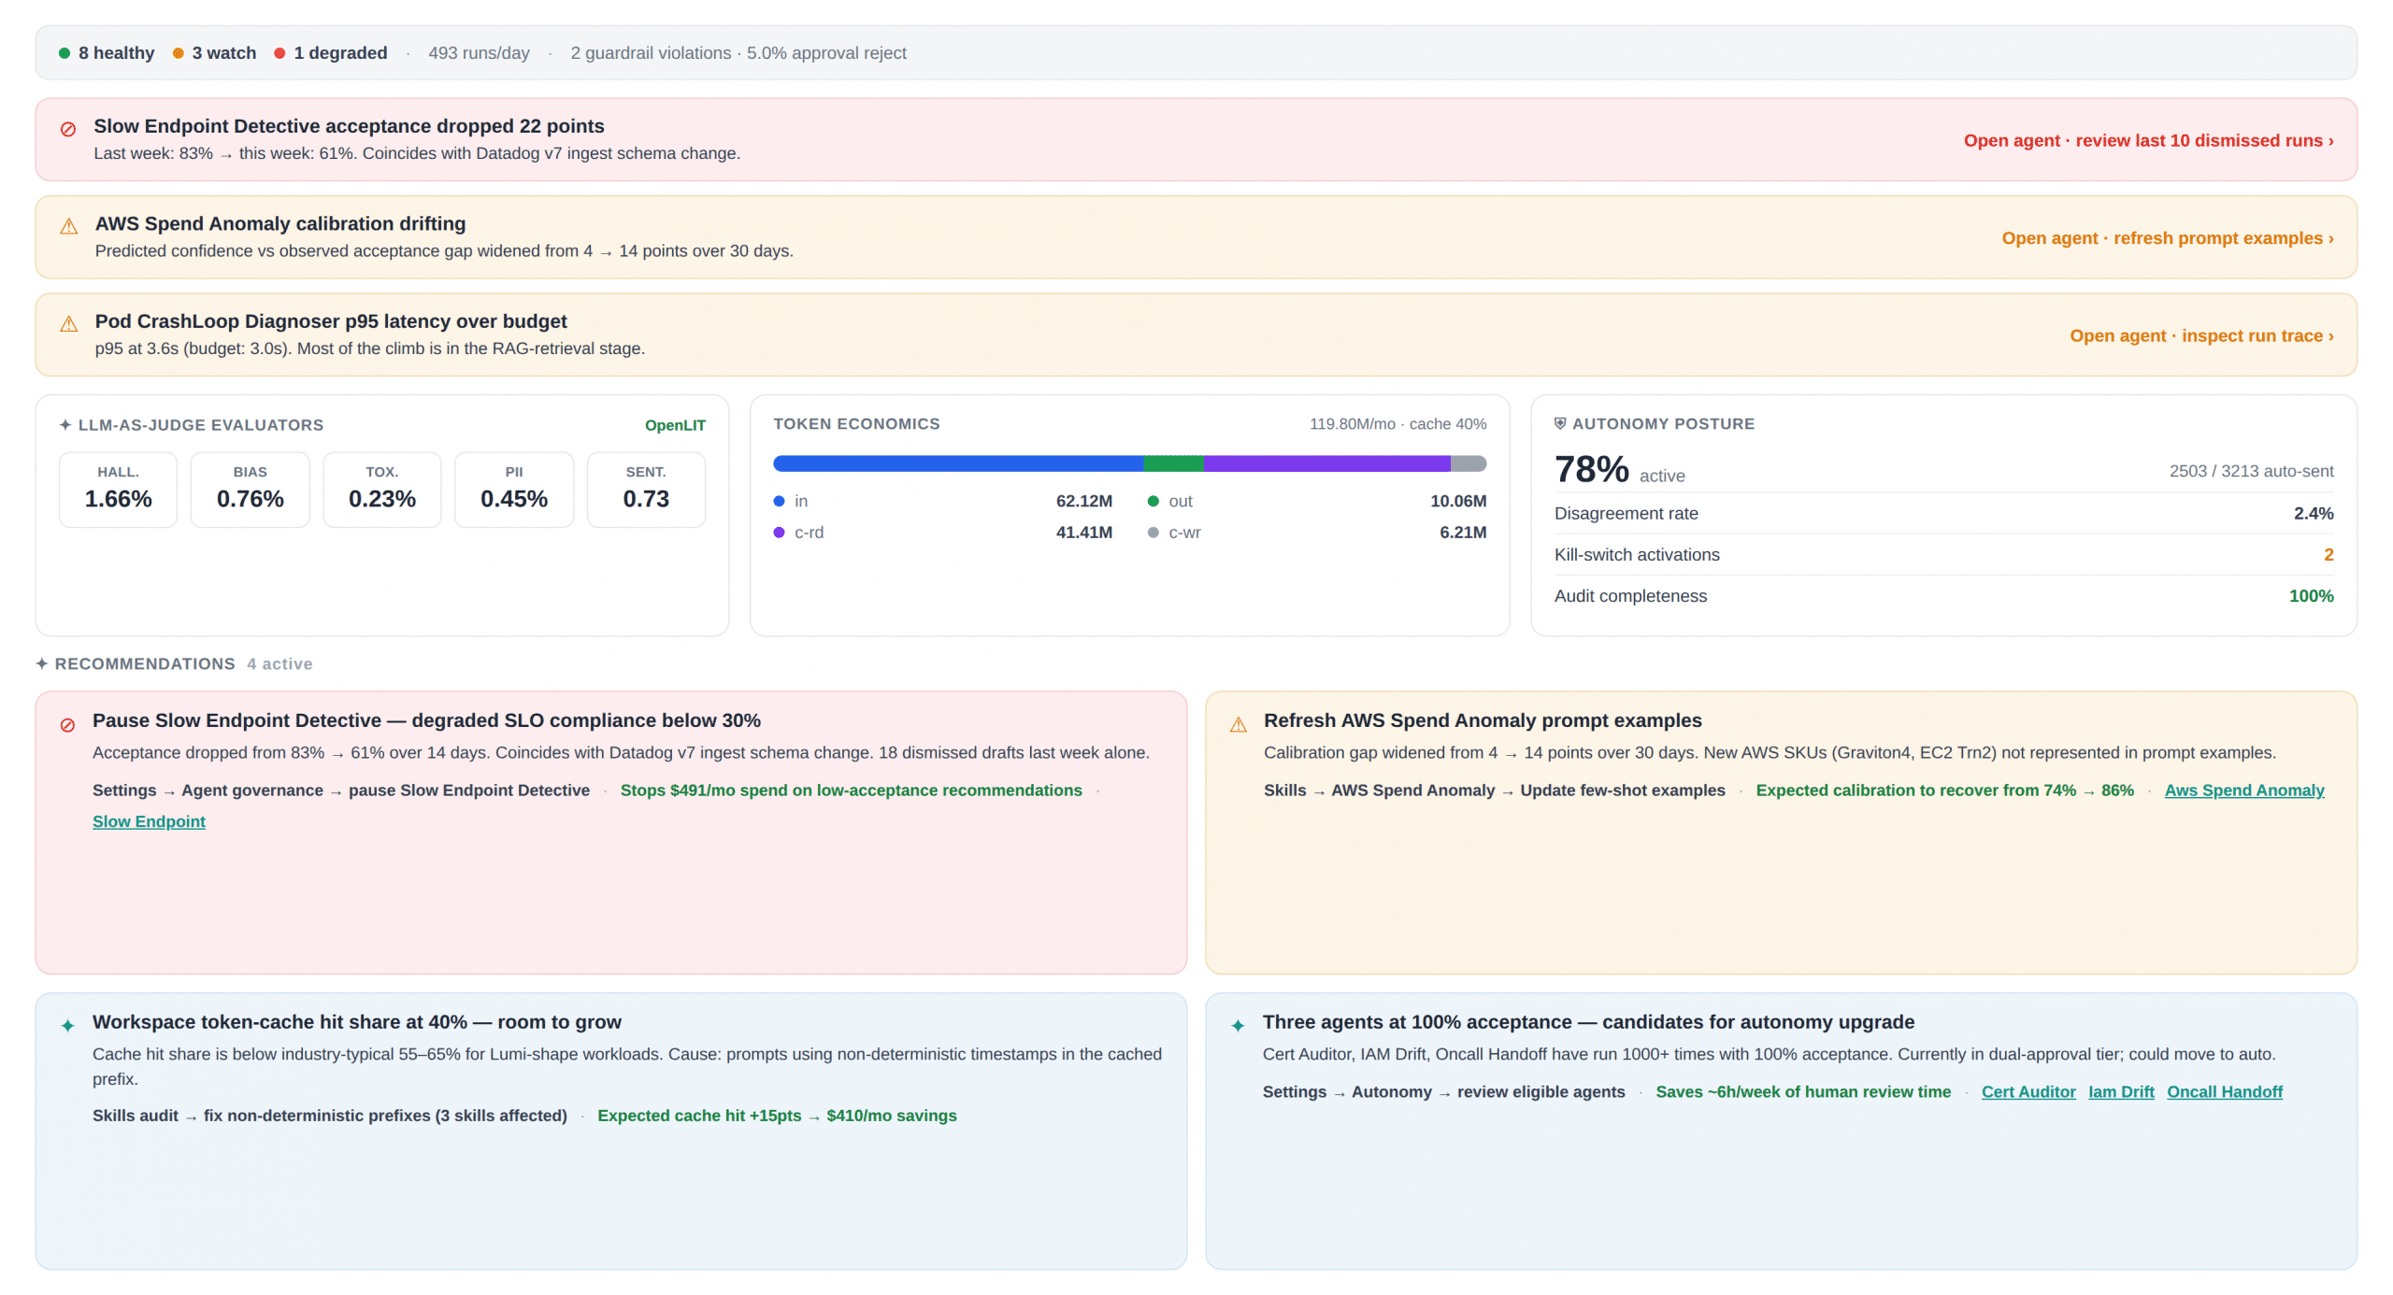Open agent to inspect run trace
The image size is (2393, 1295).
(2201, 335)
